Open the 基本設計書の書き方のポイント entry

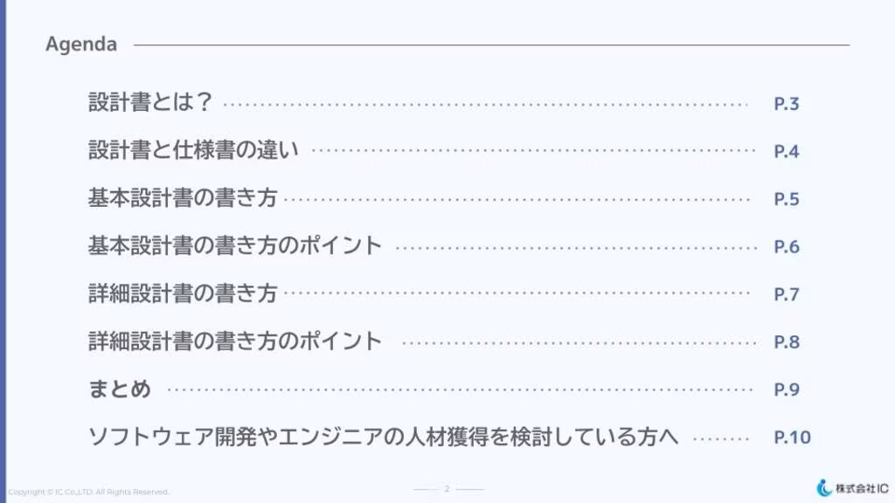click(235, 245)
